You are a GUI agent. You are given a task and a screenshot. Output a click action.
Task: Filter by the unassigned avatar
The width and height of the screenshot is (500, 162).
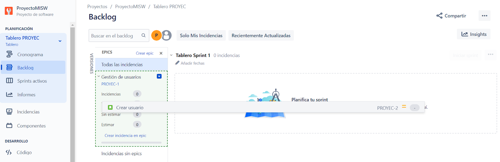(x=167, y=36)
